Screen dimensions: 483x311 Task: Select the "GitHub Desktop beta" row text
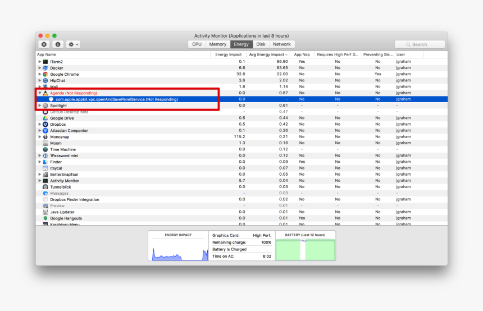click(x=69, y=112)
